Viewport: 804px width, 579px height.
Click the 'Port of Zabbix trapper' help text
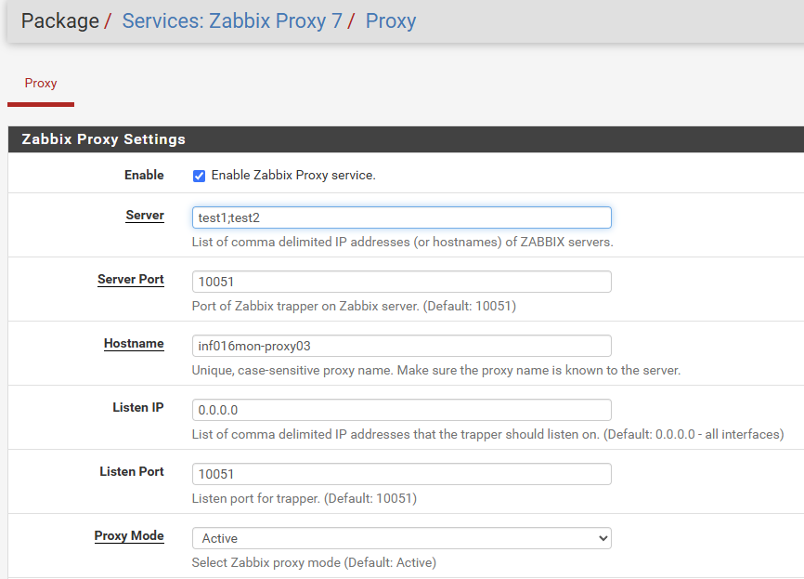(354, 306)
